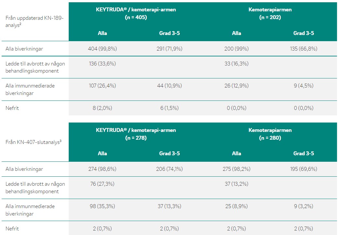This screenshot has width=338, height=235.
Task: Click "Alla immunmedierade biverkningar" in KN-189 table
Action: pyautogui.click(x=30, y=89)
